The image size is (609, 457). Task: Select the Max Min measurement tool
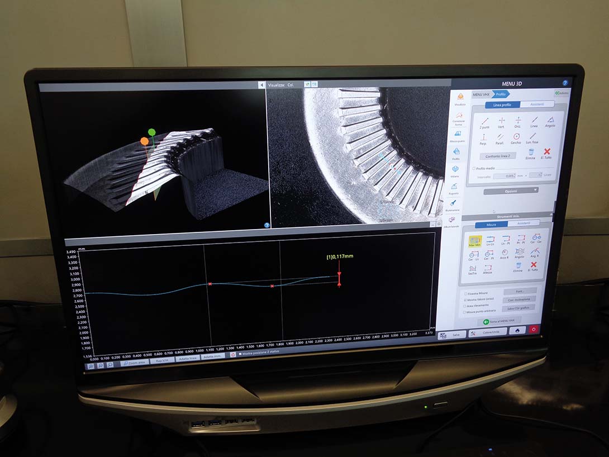point(474,241)
